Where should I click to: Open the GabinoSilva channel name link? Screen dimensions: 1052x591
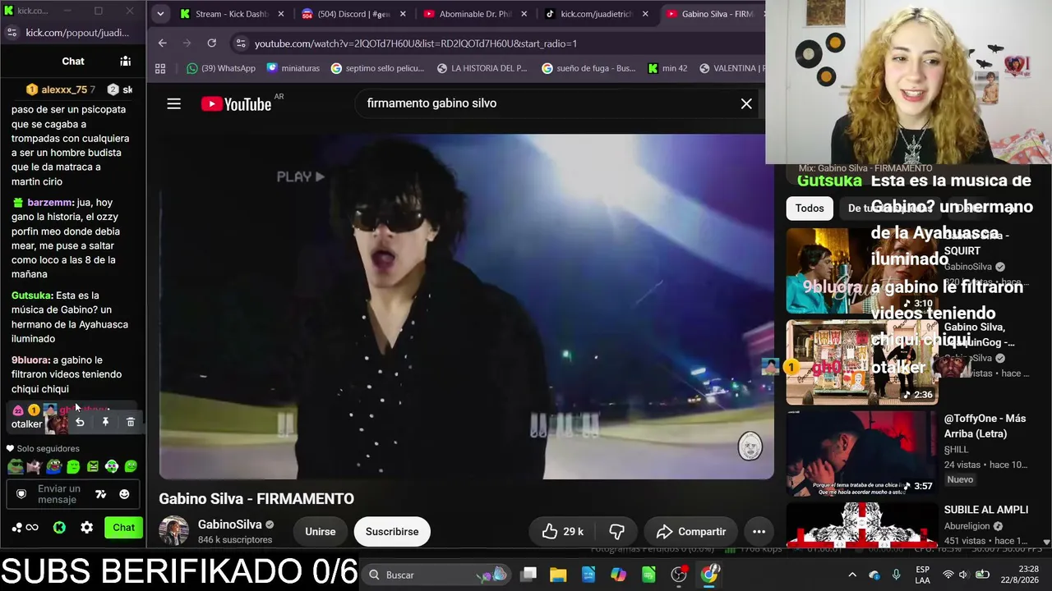pyautogui.click(x=230, y=525)
